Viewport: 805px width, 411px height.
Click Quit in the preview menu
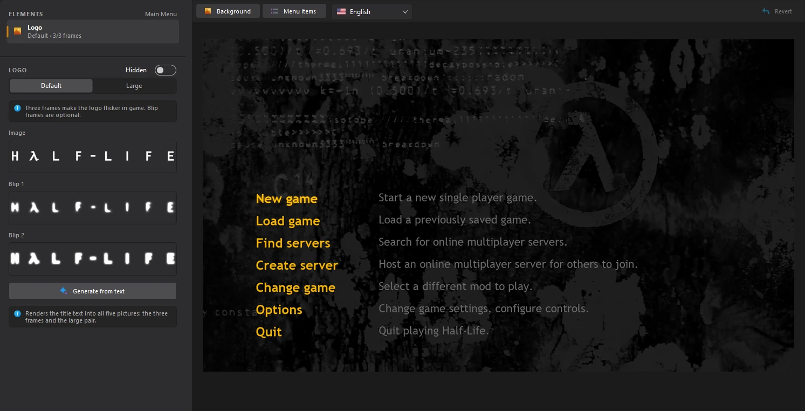(269, 332)
